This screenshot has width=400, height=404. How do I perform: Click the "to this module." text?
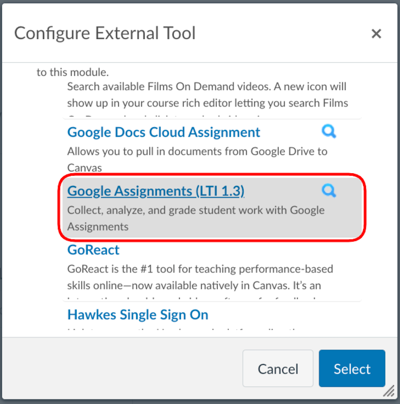73,72
